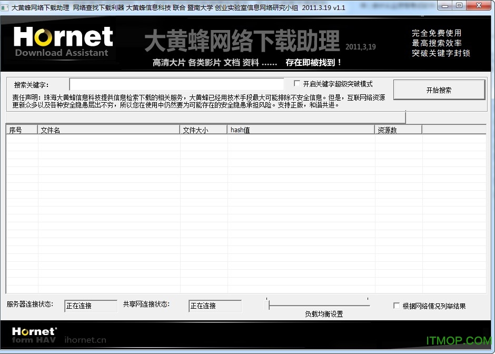Sort results by 资源数 column header
The image size is (495, 354).
(398, 130)
